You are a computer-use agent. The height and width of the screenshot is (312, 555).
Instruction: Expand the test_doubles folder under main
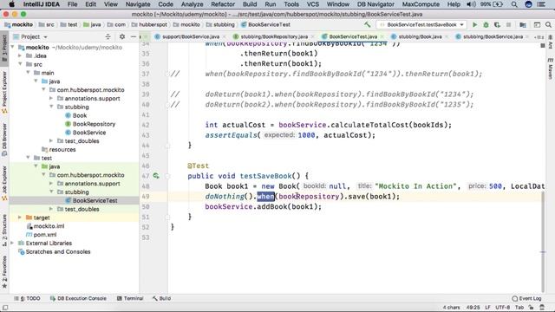(51, 140)
